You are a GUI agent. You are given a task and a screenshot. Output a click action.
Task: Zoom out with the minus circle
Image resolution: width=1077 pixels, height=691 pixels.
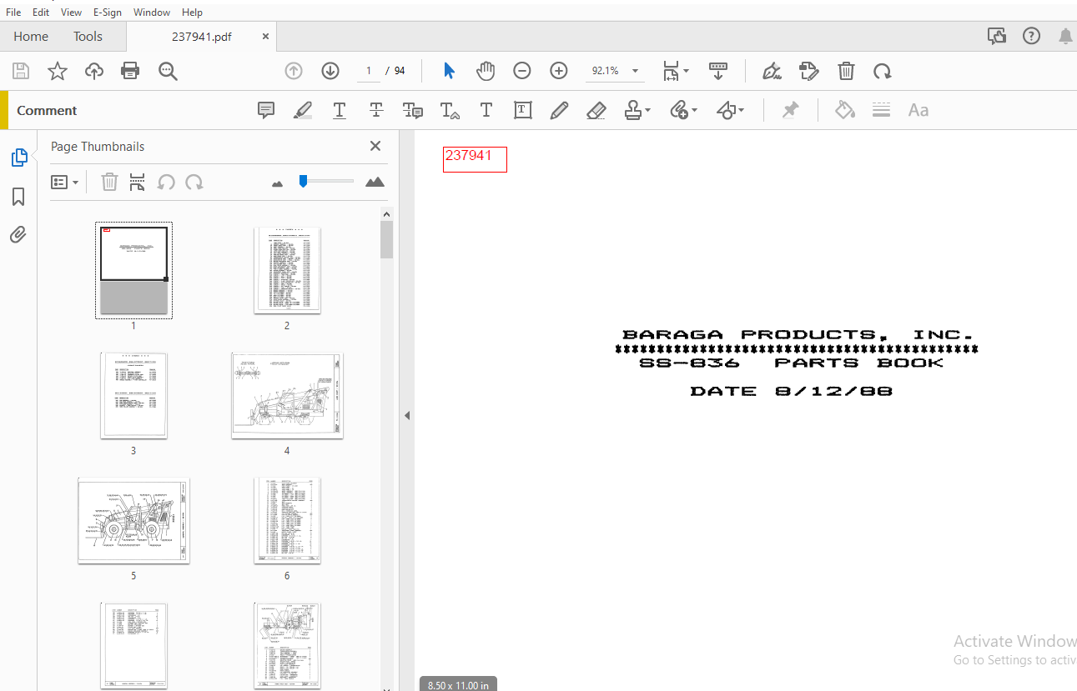pos(522,71)
